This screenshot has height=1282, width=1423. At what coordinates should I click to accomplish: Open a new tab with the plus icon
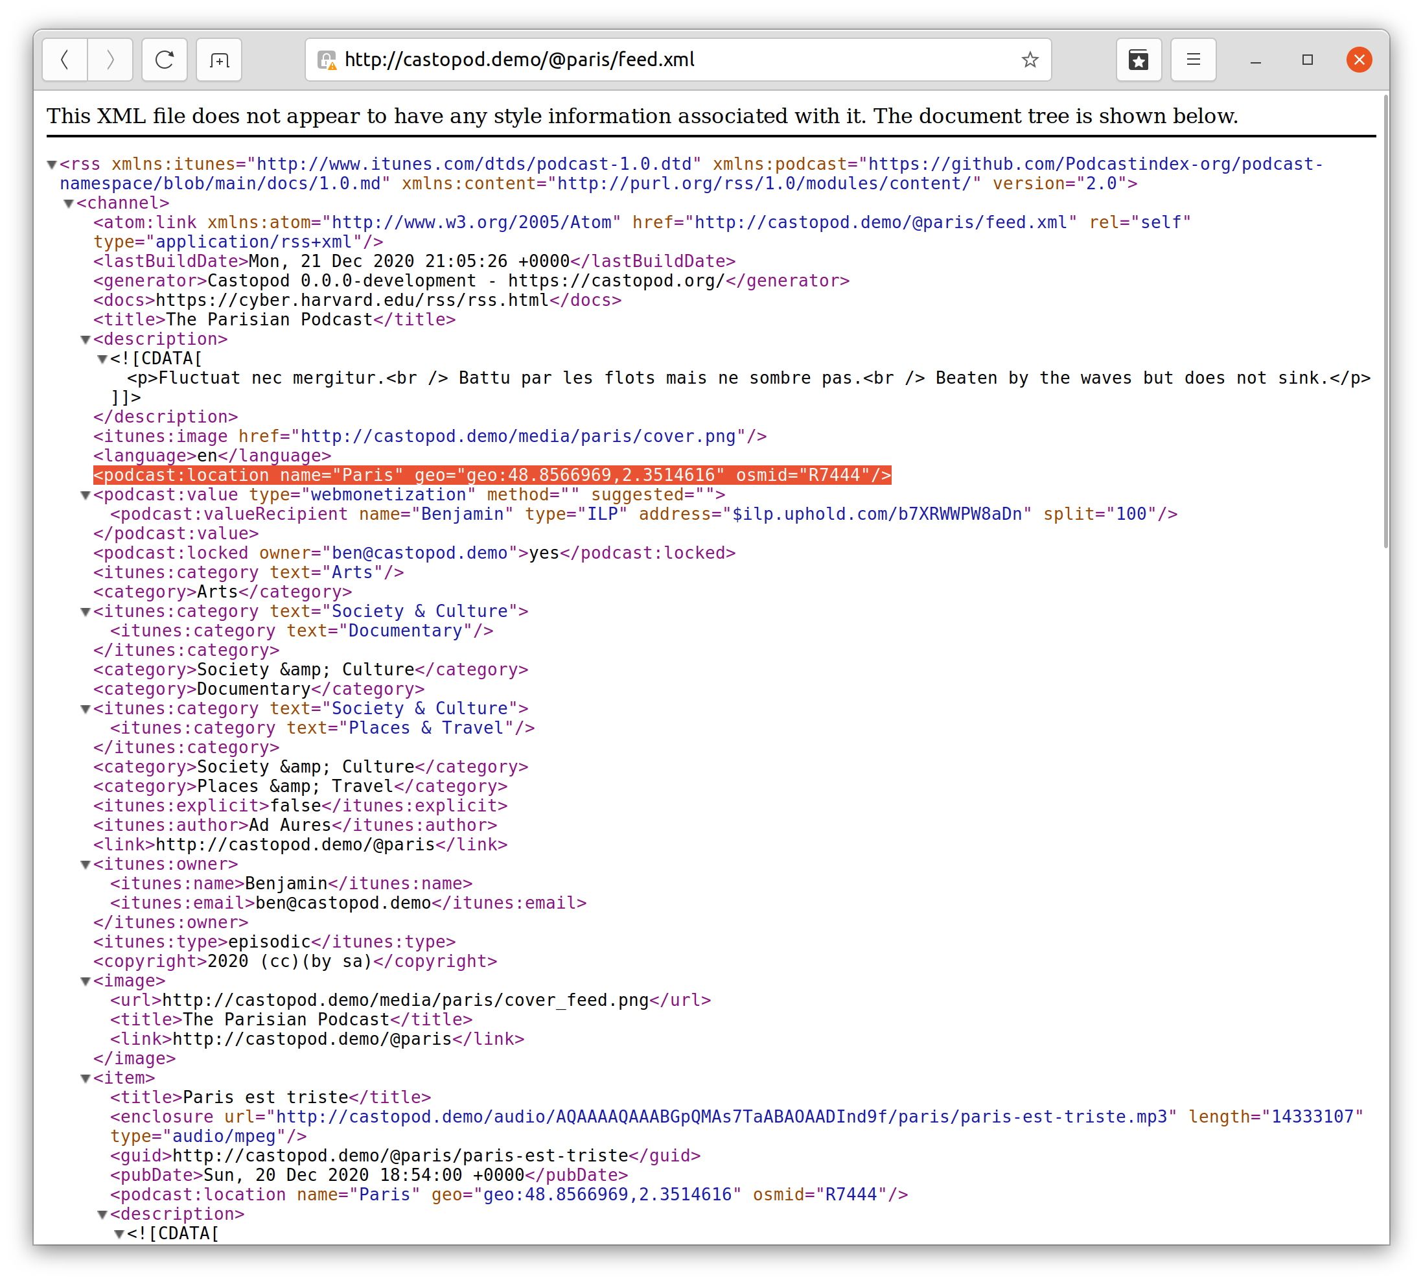[x=219, y=60]
